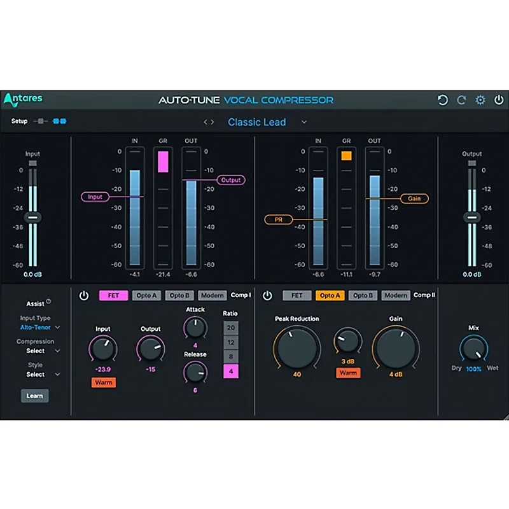Click the Setup label
Image resolution: width=509 pixels, height=509 pixels.
(x=20, y=121)
